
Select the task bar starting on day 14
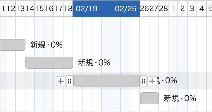[49, 62]
